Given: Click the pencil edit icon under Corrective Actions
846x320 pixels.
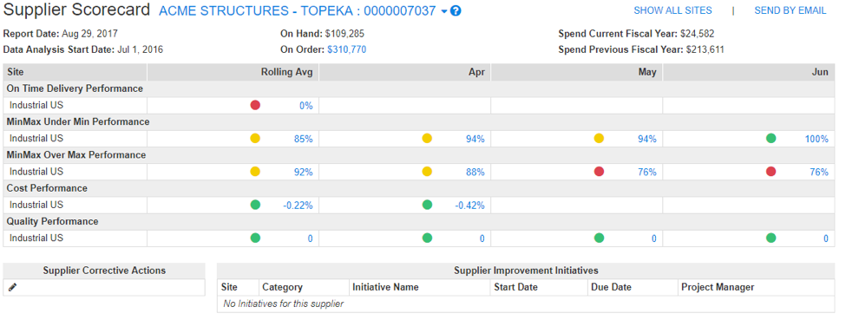Looking at the screenshot, I should tap(13, 288).
